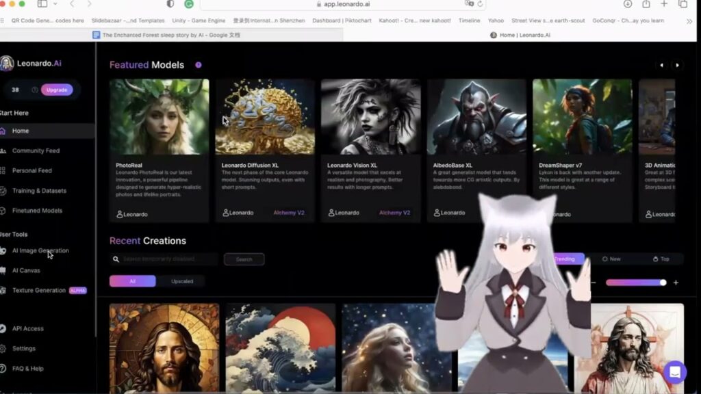Open Dashboard | Piktochart bookmark
The height and width of the screenshot is (394, 701).
pos(342,21)
